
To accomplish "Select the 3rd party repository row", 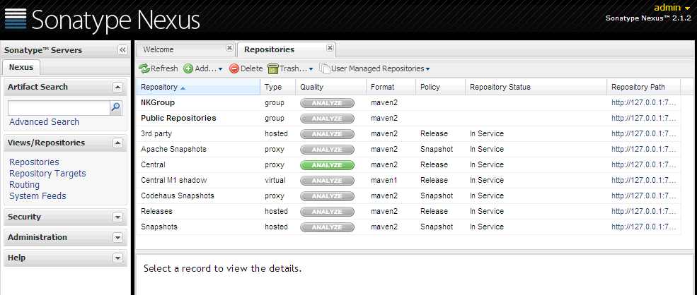I will point(408,134).
